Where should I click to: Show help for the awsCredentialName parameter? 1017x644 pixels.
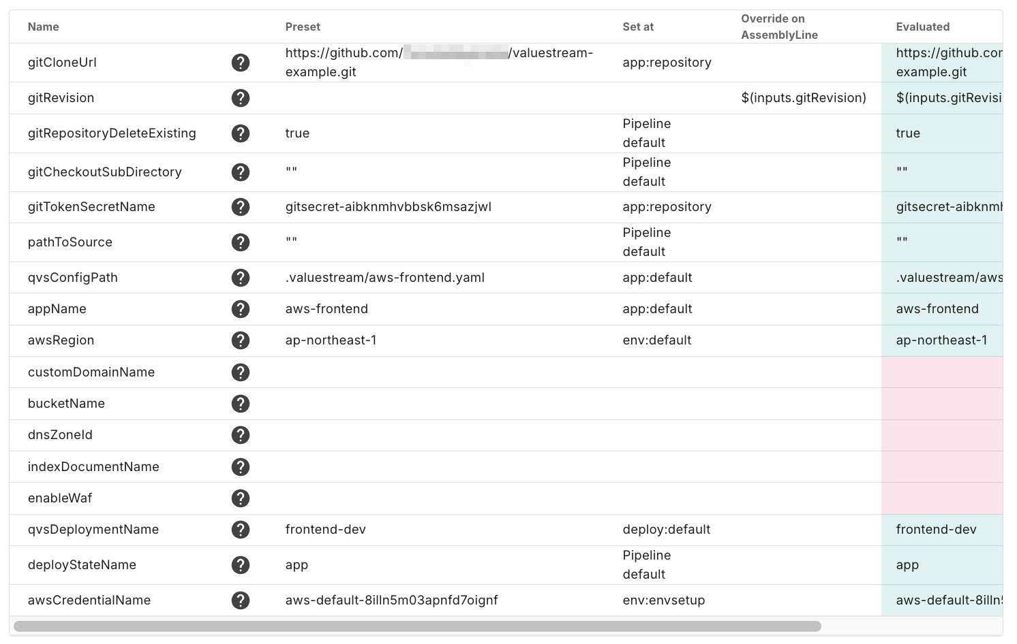240,600
